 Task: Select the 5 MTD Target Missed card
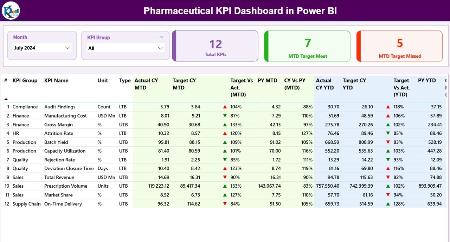399,46
